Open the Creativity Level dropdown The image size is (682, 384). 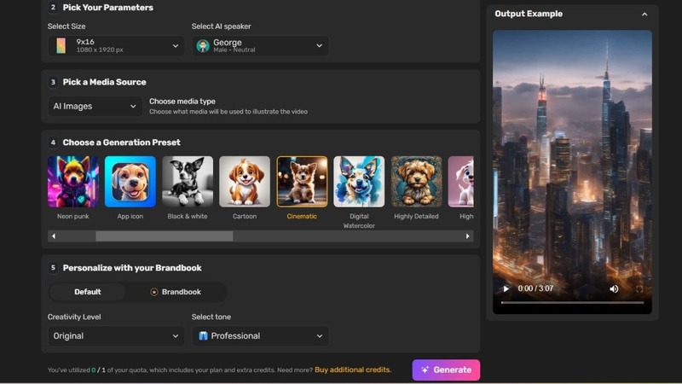(116, 336)
